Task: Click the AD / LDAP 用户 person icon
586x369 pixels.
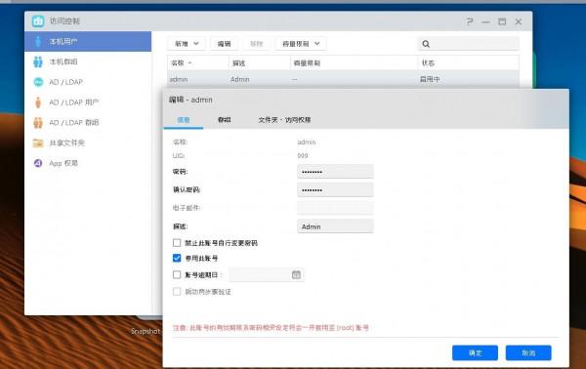Action: tap(38, 102)
